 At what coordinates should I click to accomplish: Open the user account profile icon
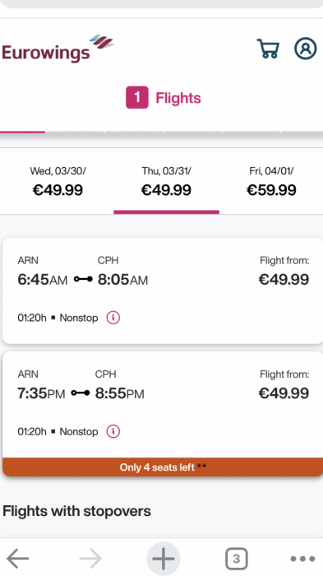pyautogui.click(x=306, y=49)
